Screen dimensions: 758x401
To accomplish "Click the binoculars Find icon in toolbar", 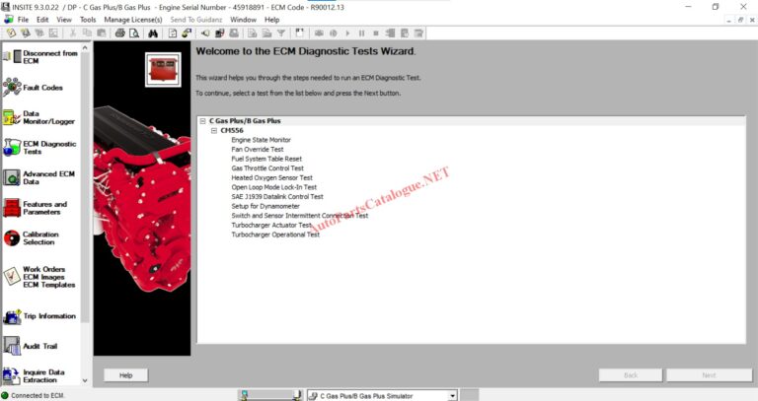I will point(153,33).
